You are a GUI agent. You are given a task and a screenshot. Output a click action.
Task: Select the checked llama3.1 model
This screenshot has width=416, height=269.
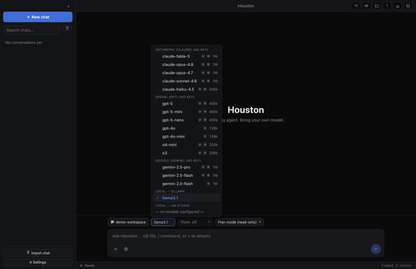tap(186, 198)
